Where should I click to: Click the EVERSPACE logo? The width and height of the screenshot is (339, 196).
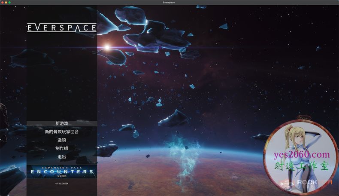click(62, 28)
